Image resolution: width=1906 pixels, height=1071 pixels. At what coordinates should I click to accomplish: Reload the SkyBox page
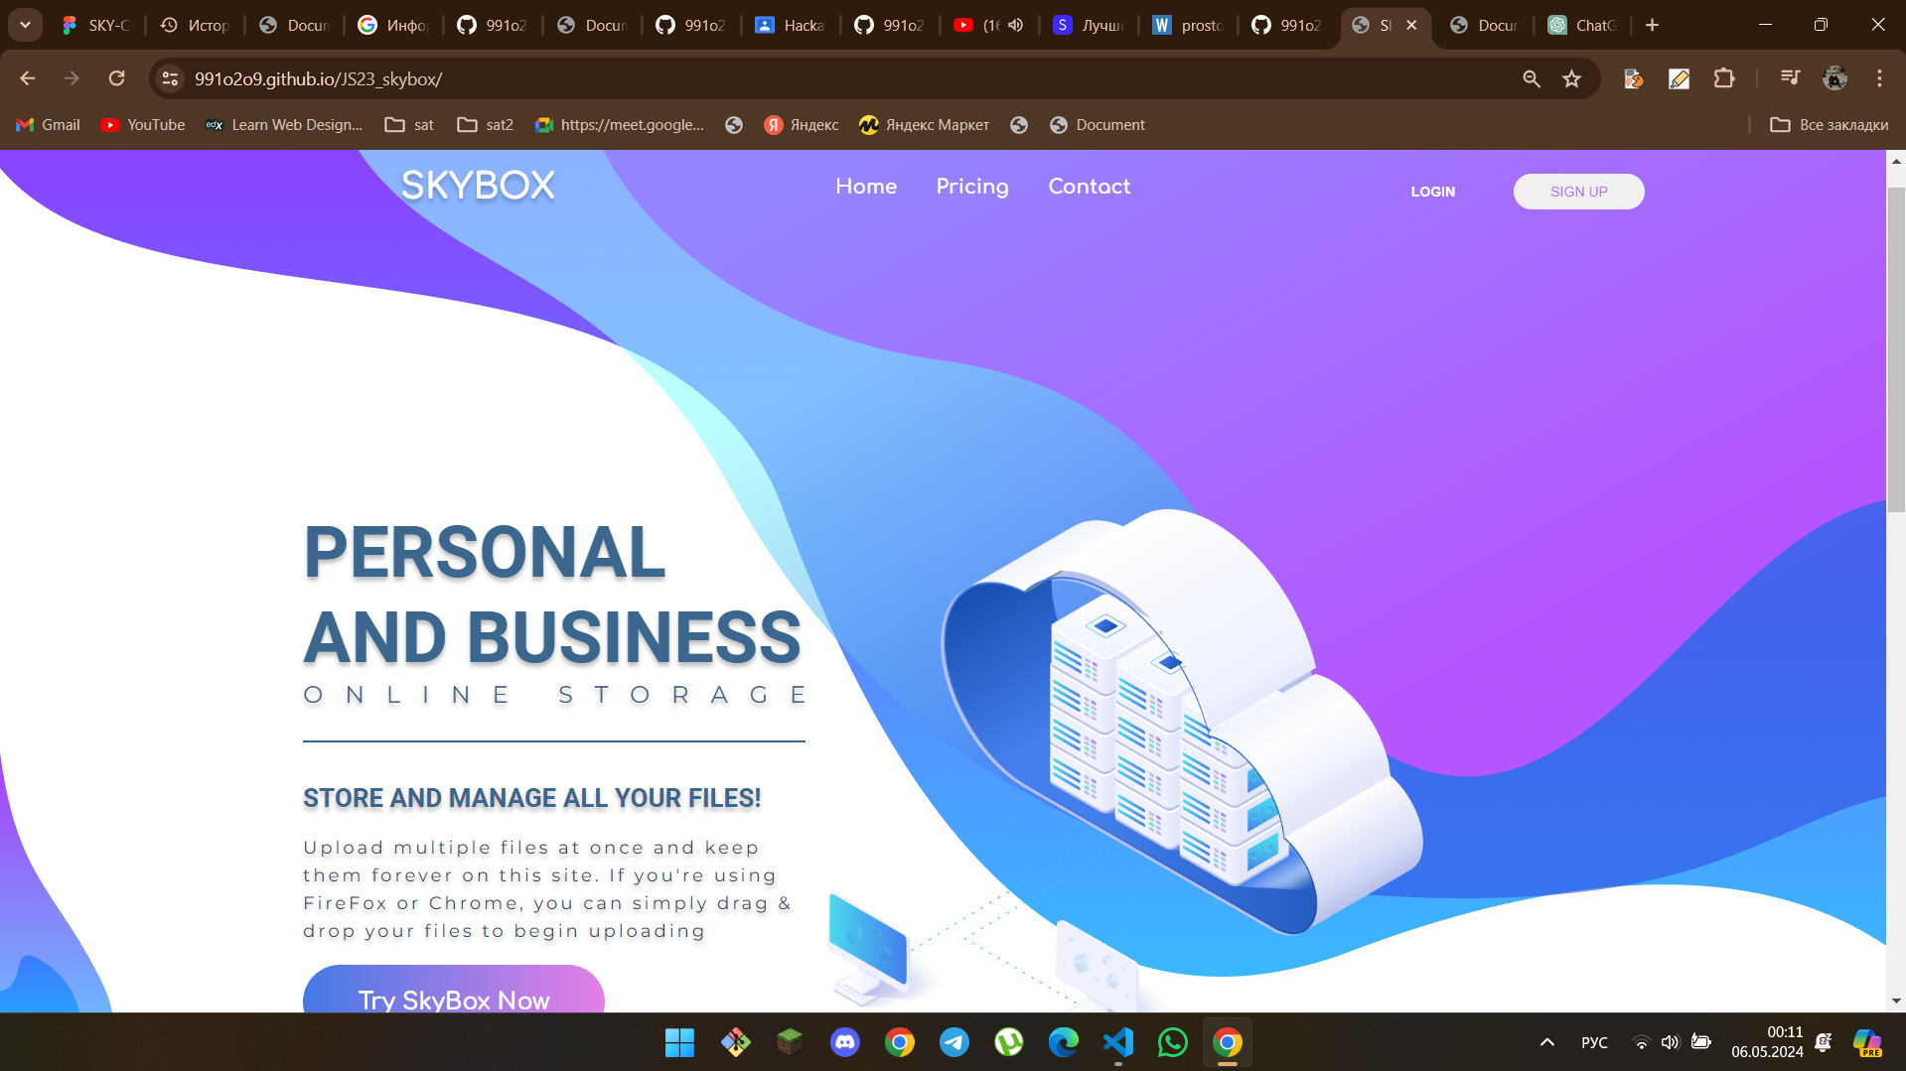point(117,78)
